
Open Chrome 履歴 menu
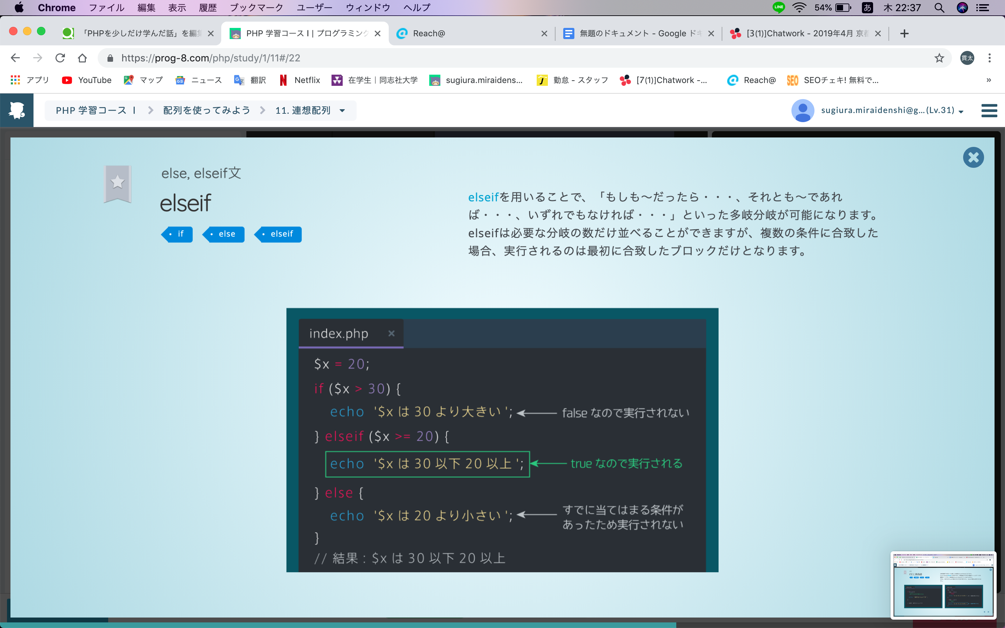(x=208, y=7)
